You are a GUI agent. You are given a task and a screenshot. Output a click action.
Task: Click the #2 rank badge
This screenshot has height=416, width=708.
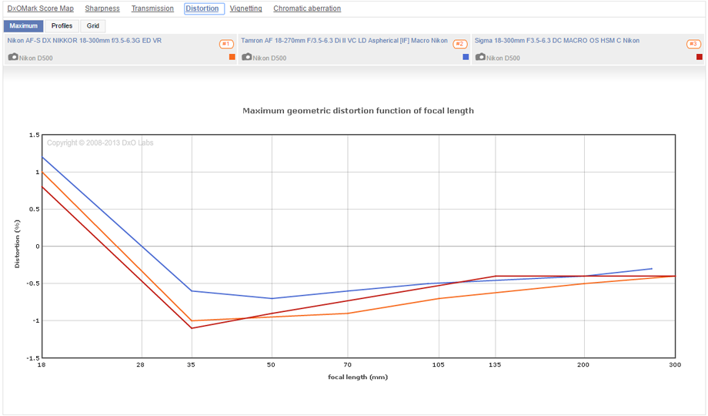[x=459, y=45]
